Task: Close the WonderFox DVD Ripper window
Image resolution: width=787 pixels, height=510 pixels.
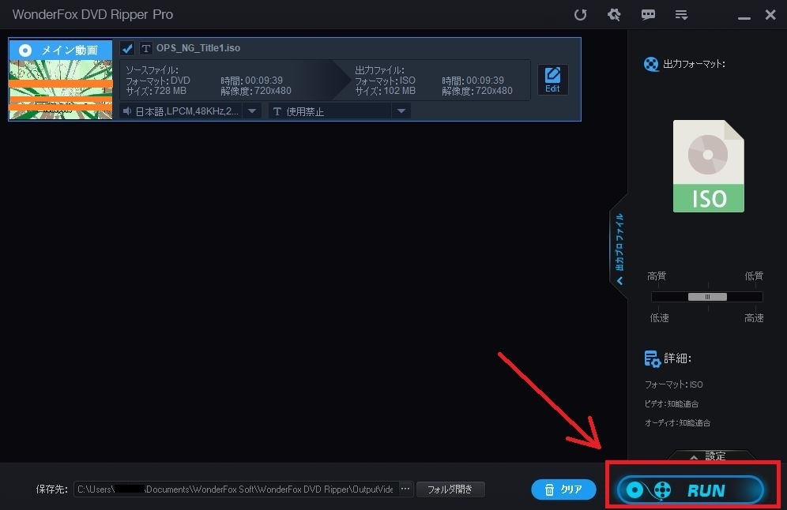Action: coord(770,14)
